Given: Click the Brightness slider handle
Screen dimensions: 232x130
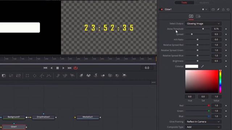Looking at the screenshot, I should coord(197,61).
